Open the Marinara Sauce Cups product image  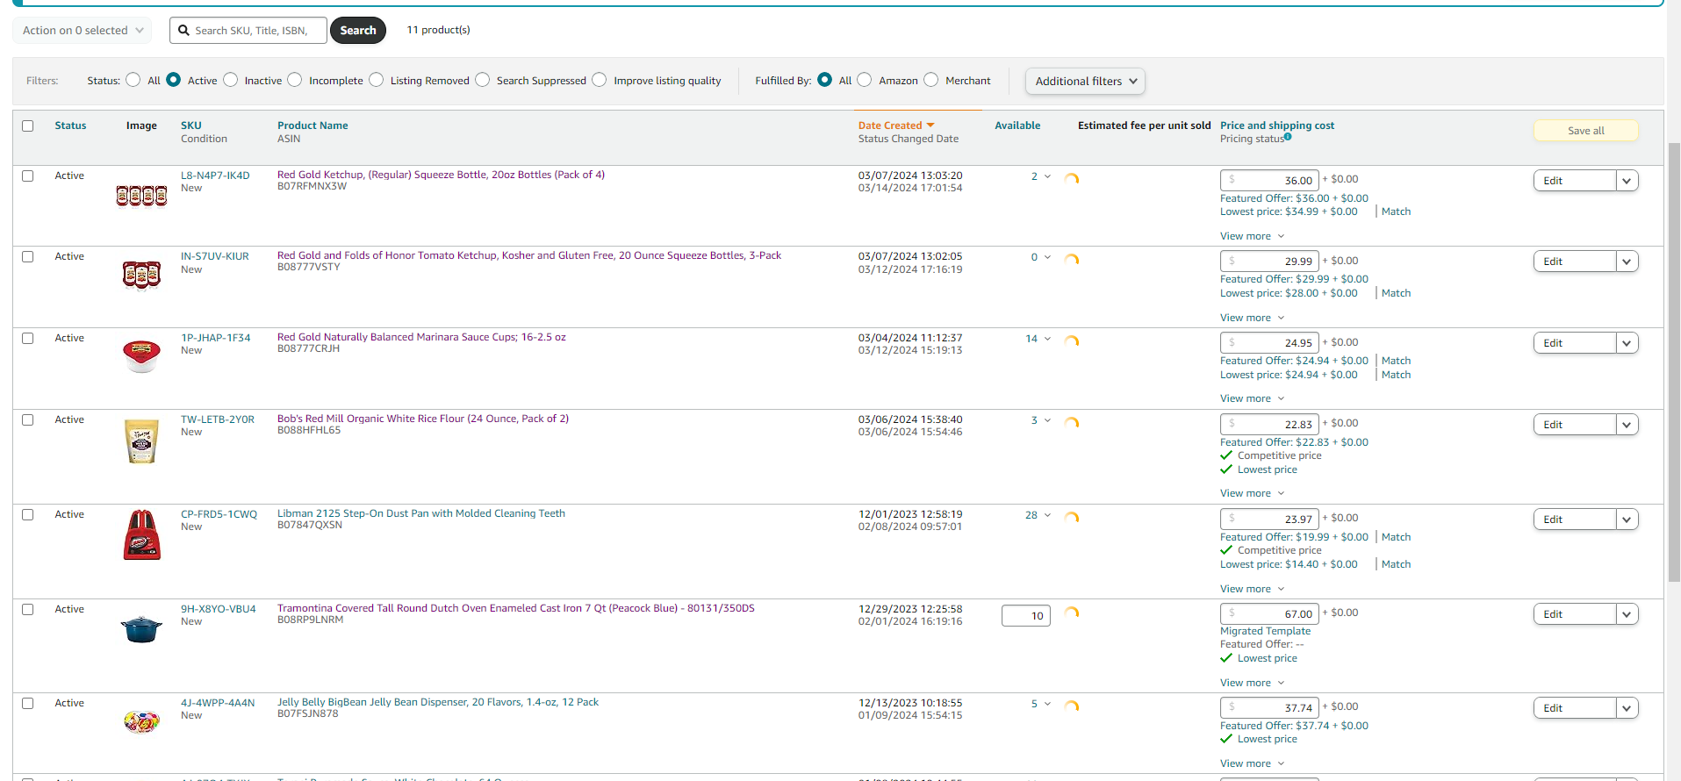click(141, 356)
